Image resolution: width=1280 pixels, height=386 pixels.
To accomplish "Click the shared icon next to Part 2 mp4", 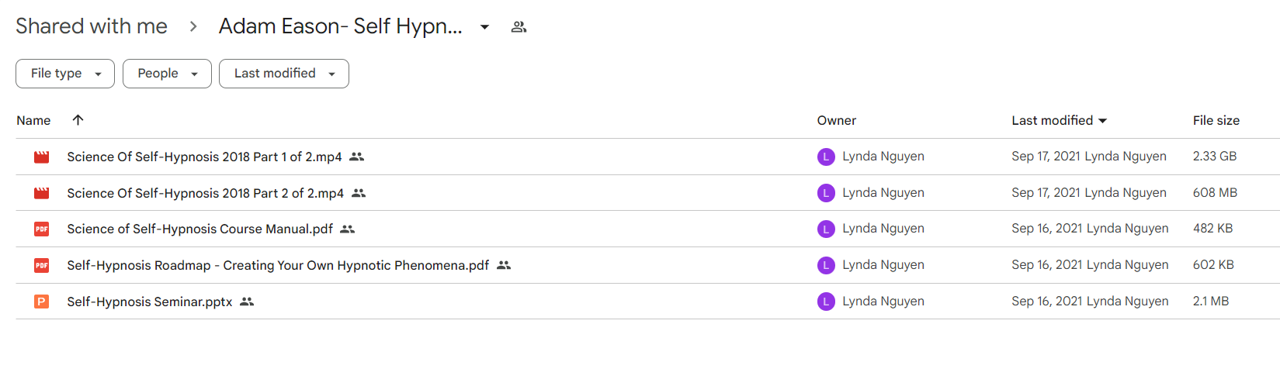I will click(x=359, y=193).
